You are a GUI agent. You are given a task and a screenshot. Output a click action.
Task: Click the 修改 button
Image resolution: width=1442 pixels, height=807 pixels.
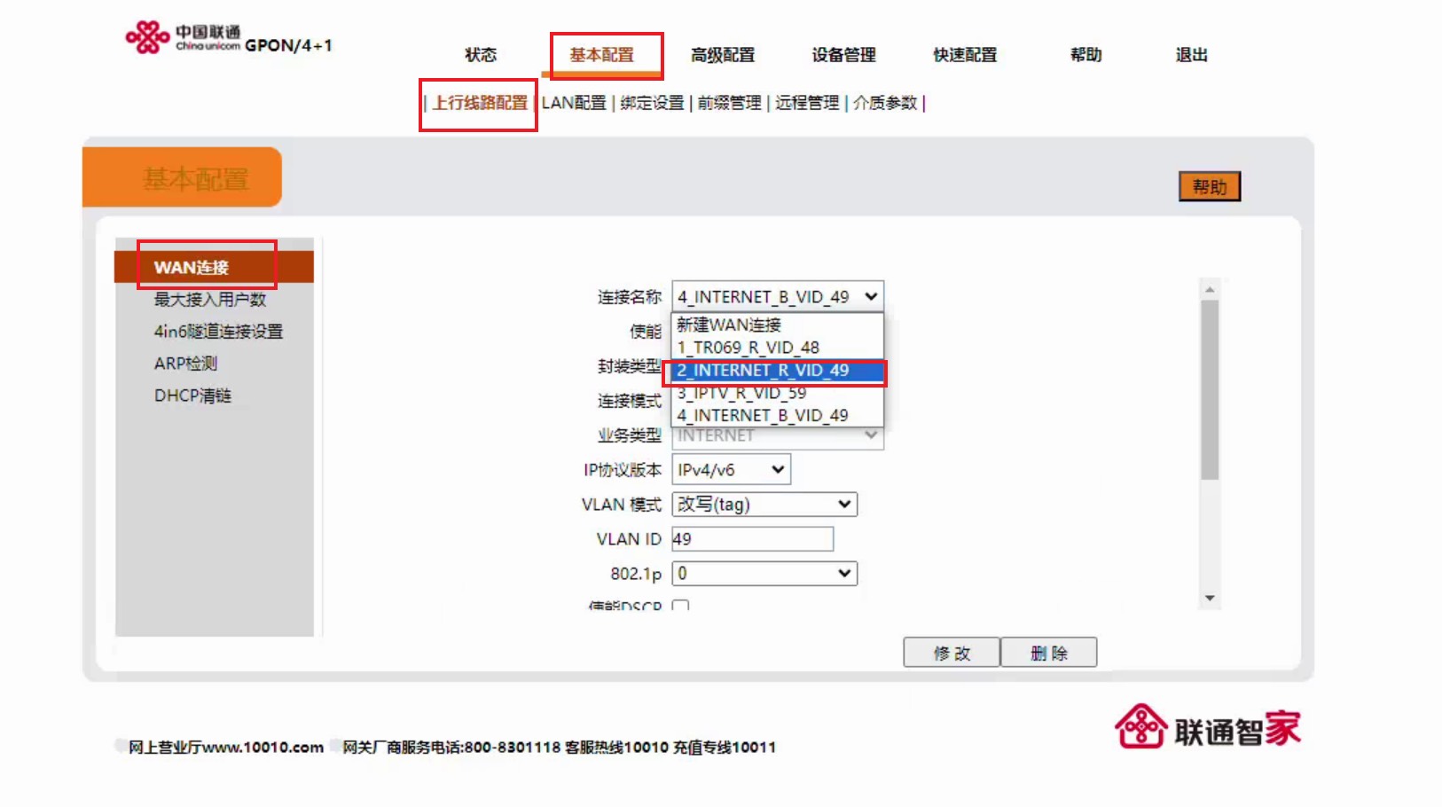952,653
